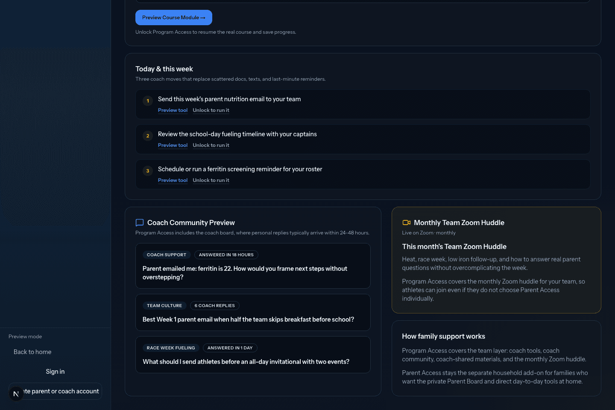Click Unlock to run it for the ferritin screening

click(211, 180)
